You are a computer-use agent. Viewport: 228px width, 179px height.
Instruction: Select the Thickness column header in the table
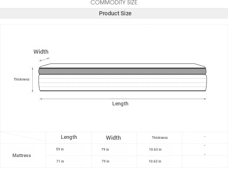(x=160, y=137)
